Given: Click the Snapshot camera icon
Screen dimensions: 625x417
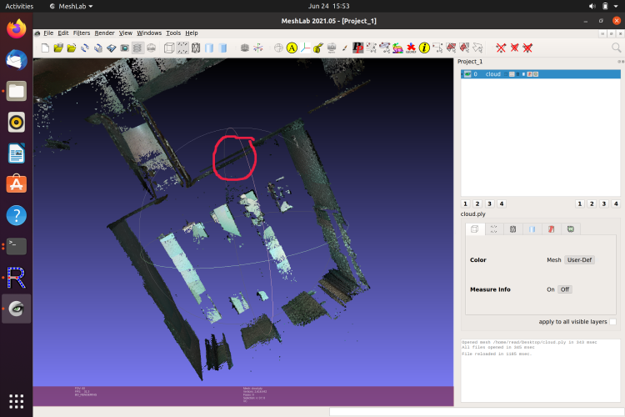Looking at the screenshot, I should point(123,48).
